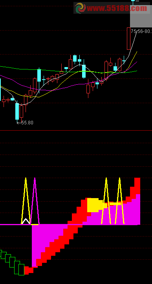This screenshot has height=284, width=152.
Task: Select the magenta spike signal
Action: (x=35, y=201)
